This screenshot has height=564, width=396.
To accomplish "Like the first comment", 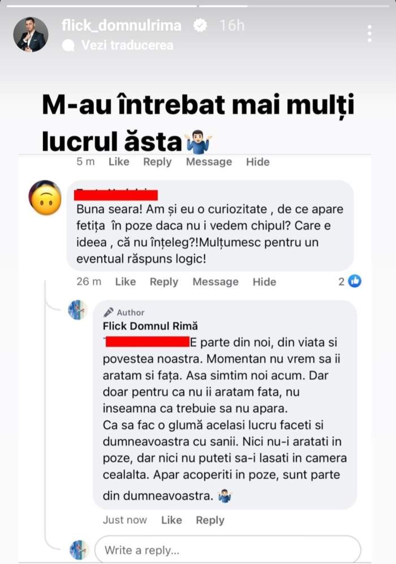I will (x=118, y=162).
